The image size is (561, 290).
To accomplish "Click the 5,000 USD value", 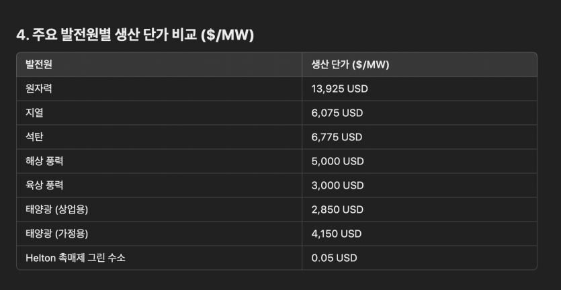I will (337, 161).
